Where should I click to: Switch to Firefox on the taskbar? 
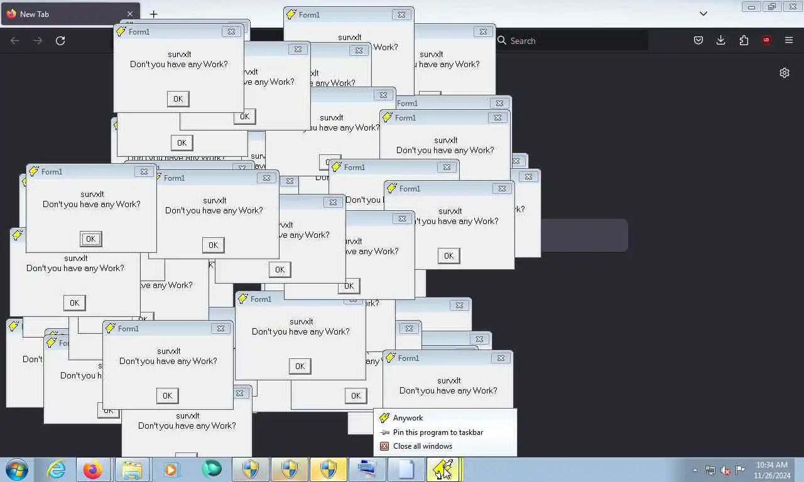(92, 469)
